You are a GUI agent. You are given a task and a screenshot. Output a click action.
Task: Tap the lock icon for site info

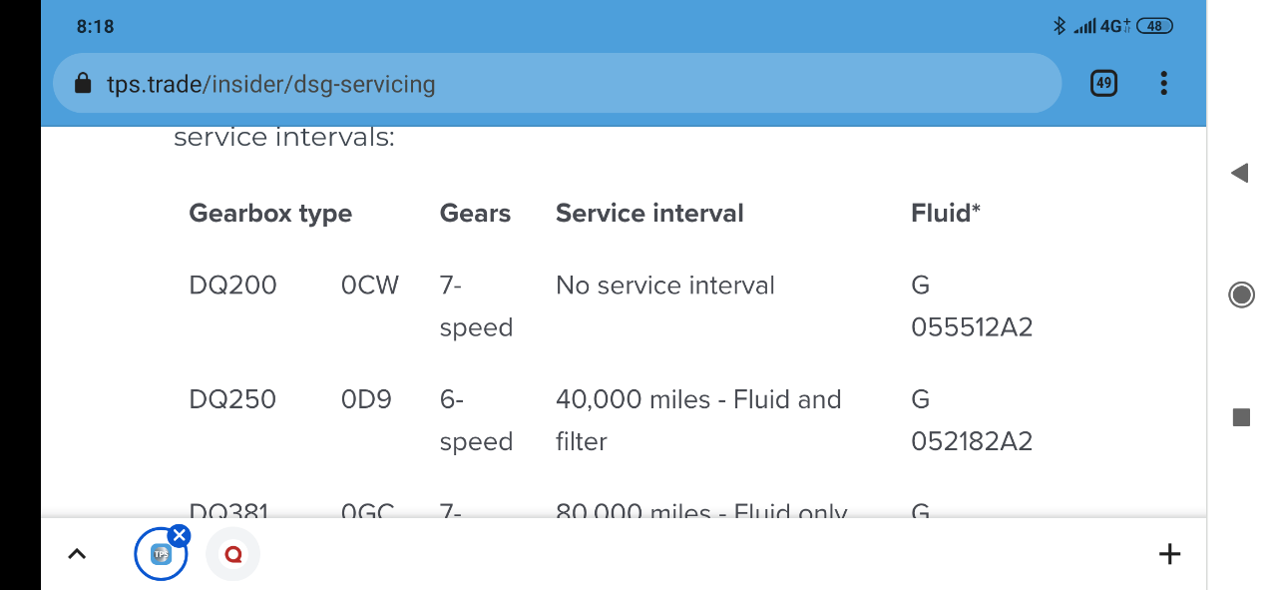(84, 84)
